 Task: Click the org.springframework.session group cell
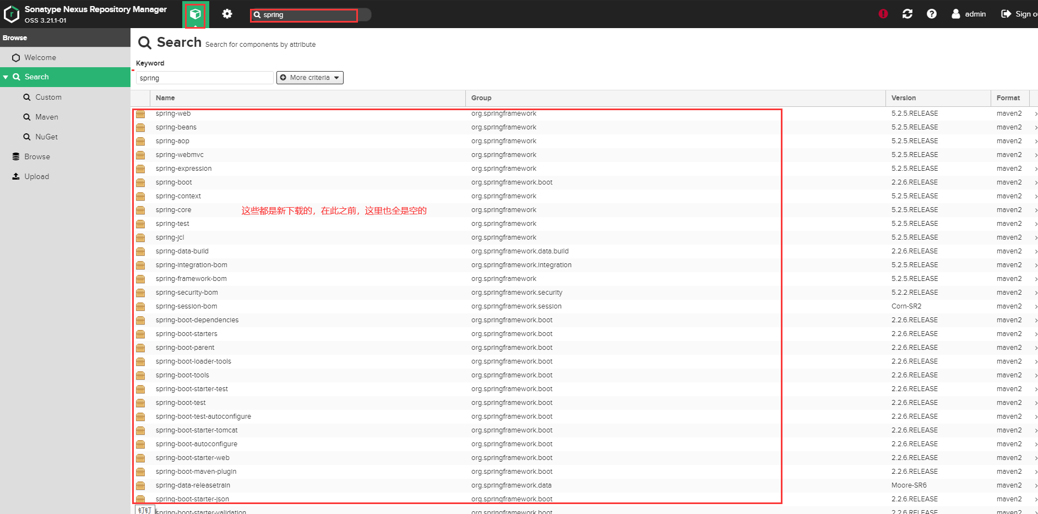coord(517,306)
